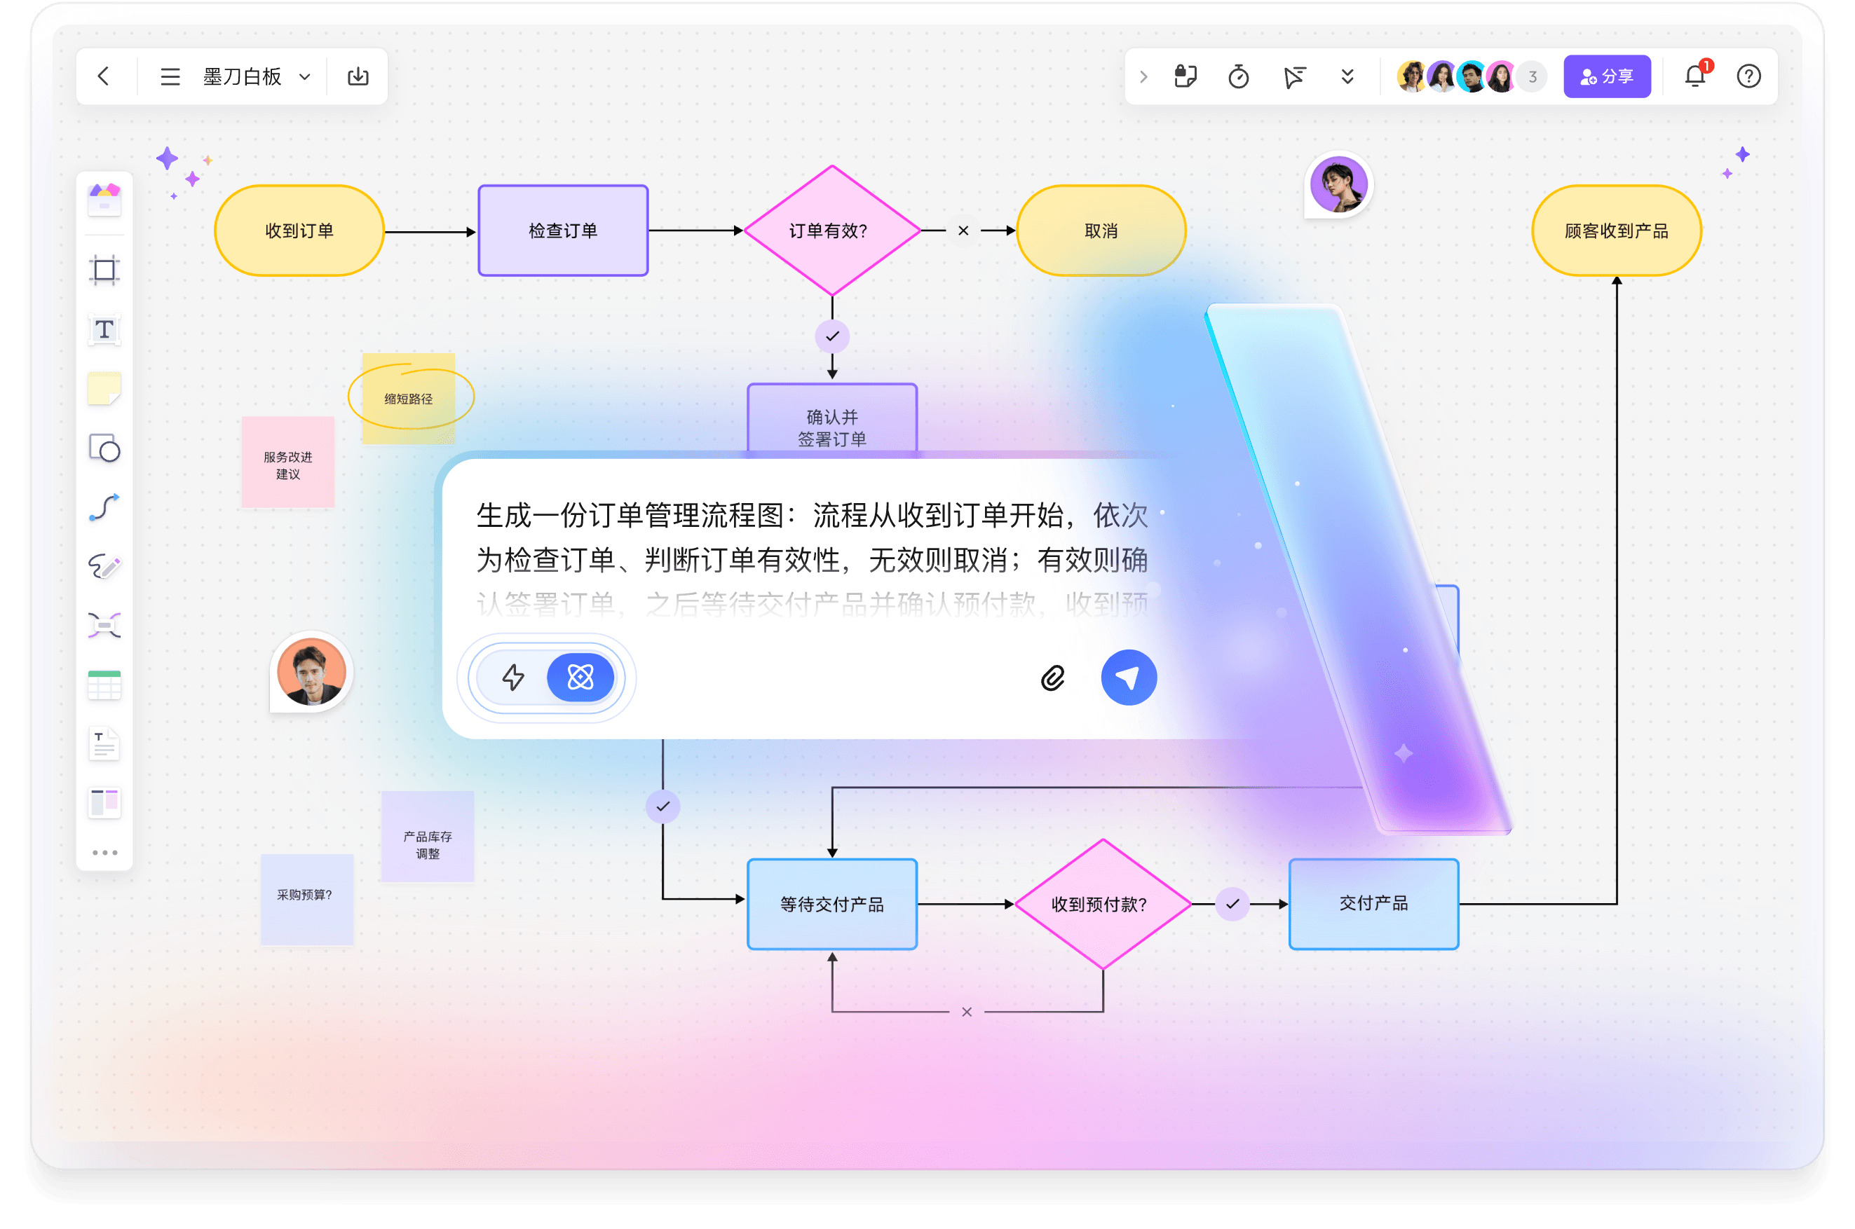Click the 分享 share button
Screen dimensions: 1855x1229
[1606, 76]
